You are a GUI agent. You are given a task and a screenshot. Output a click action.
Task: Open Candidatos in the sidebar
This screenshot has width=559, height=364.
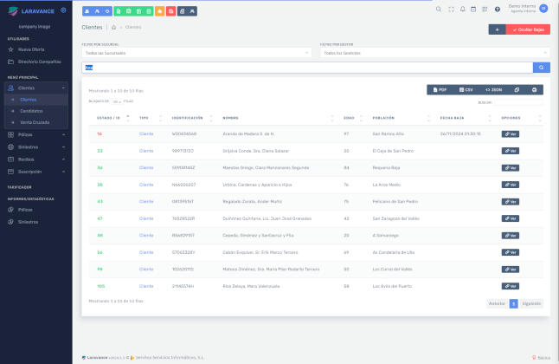click(31, 111)
